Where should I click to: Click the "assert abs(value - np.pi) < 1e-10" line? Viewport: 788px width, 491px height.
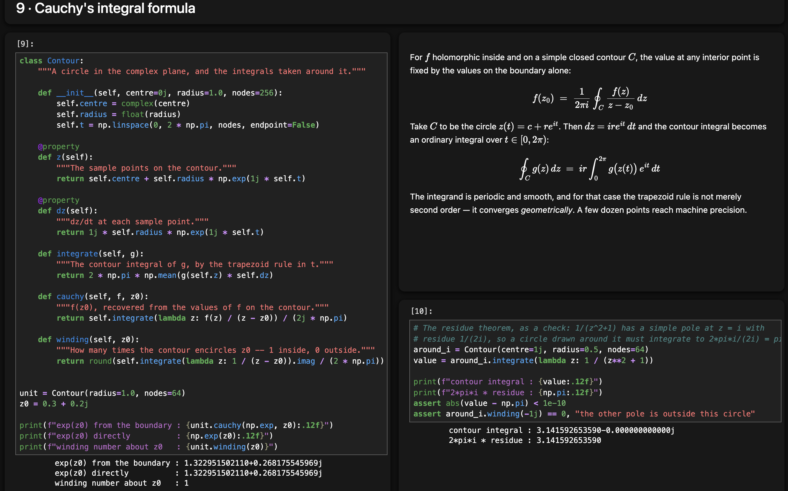coord(489,403)
